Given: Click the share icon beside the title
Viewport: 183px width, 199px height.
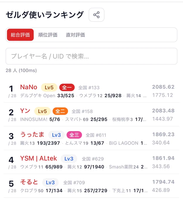Looking at the screenshot, I should click(97, 15).
